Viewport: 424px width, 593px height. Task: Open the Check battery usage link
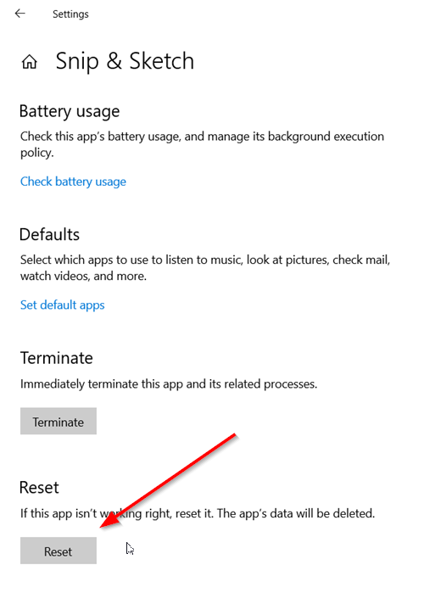(73, 182)
